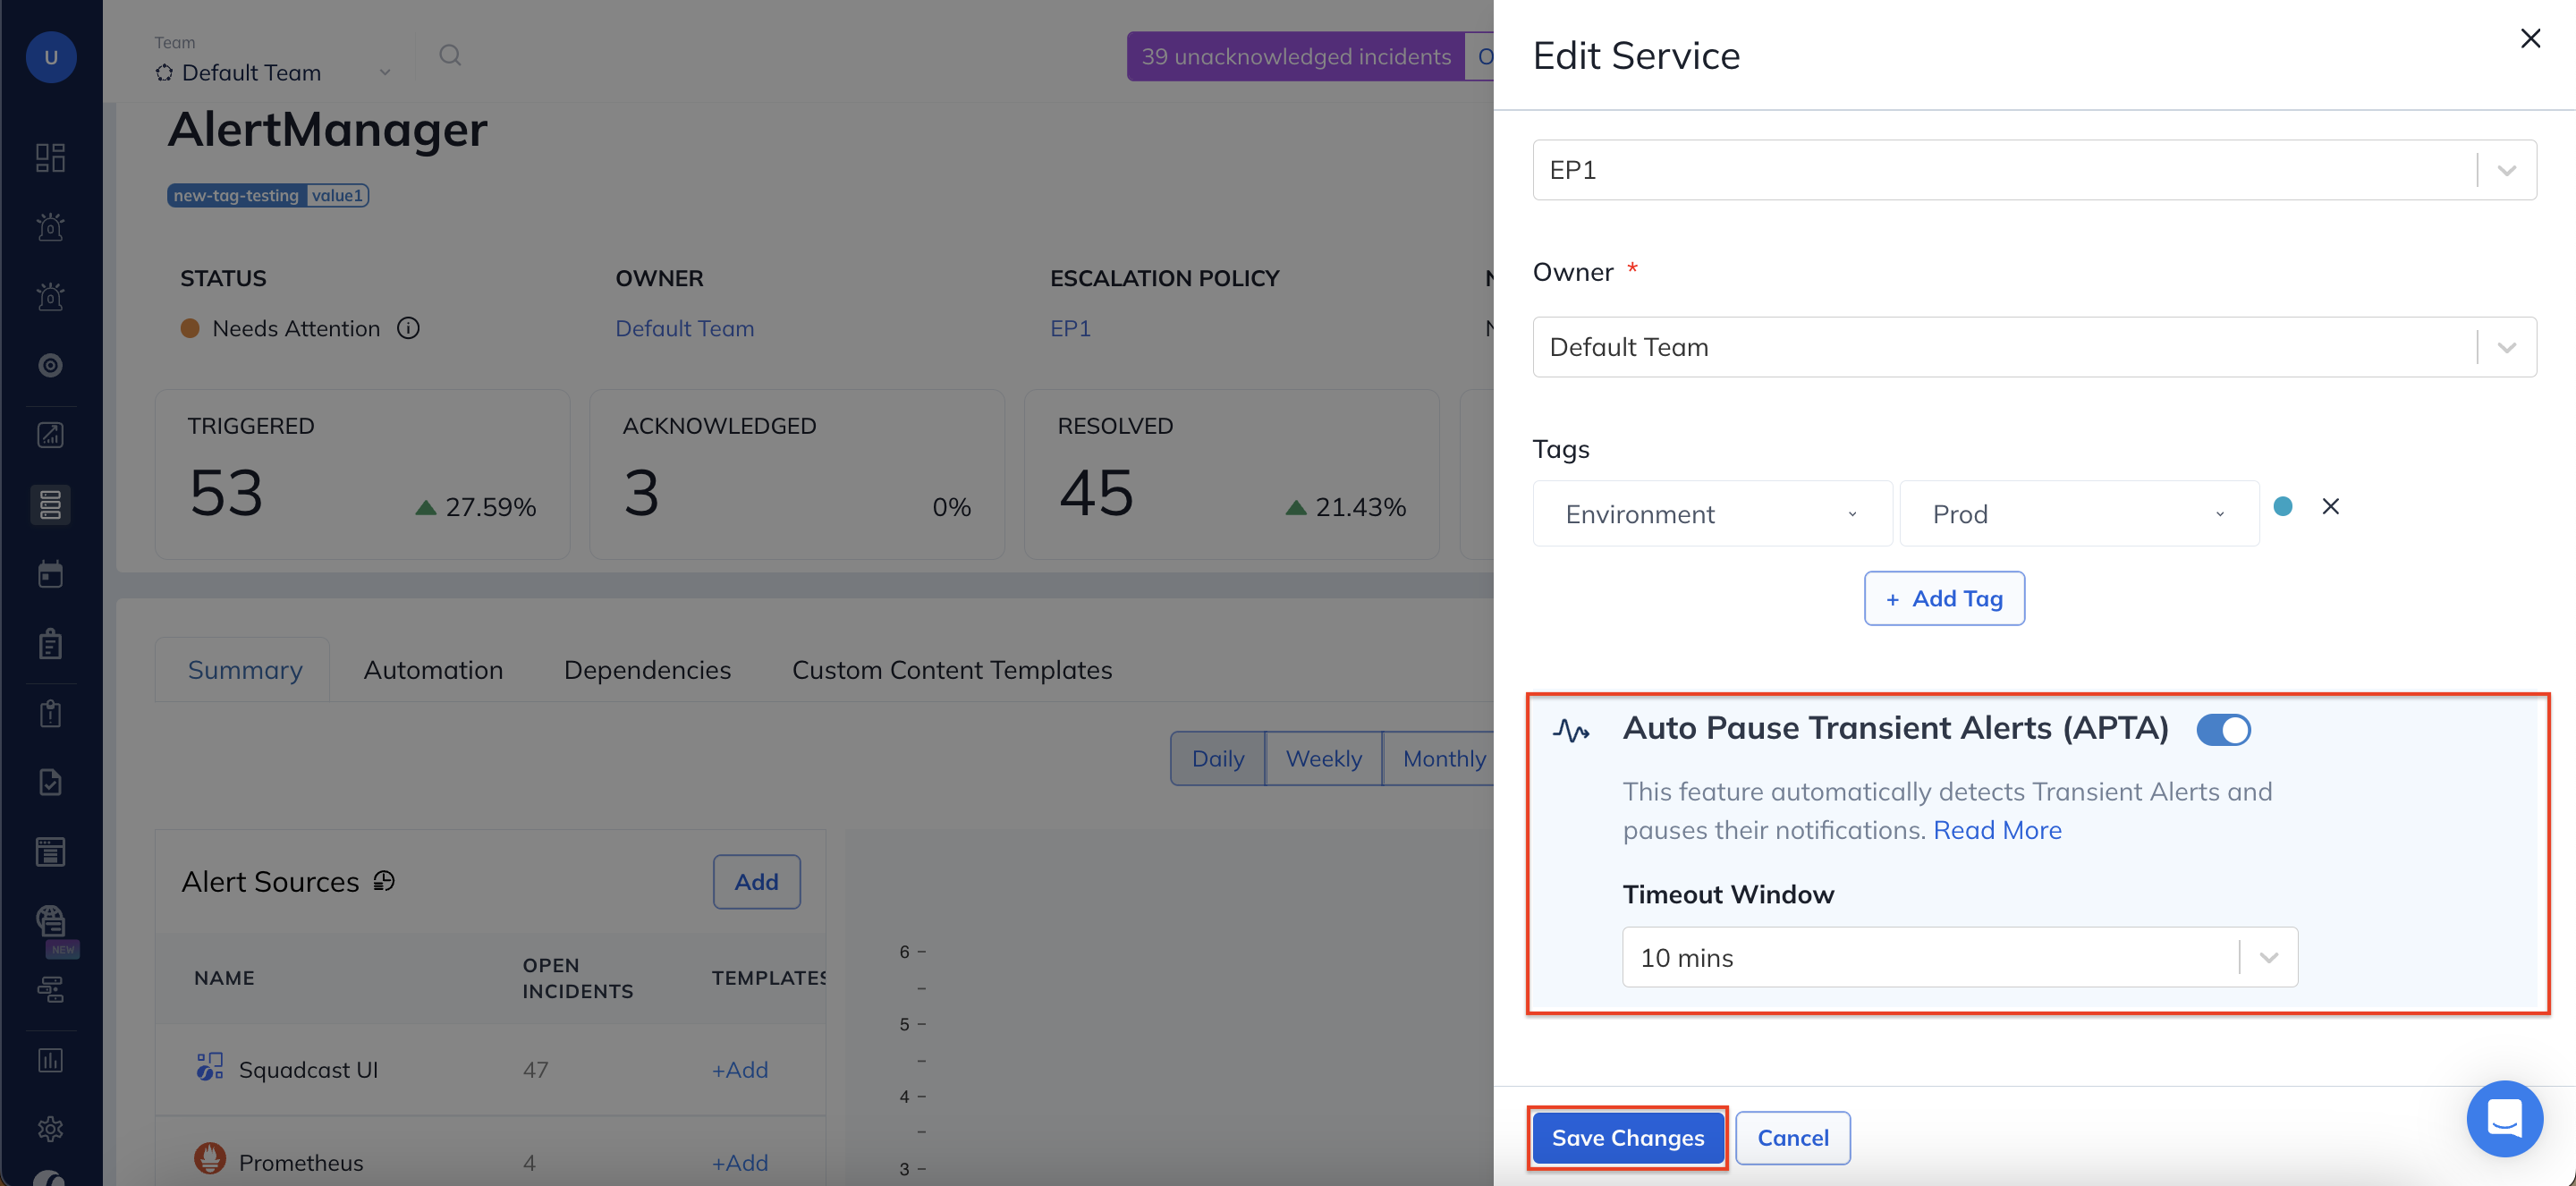Image resolution: width=2576 pixels, height=1186 pixels.
Task: Remove the Environment Prod tag
Action: point(2330,507)
